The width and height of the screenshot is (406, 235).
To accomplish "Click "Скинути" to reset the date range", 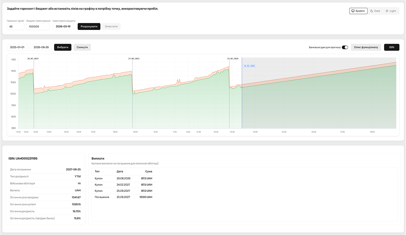I will click(x=82, y=47).
